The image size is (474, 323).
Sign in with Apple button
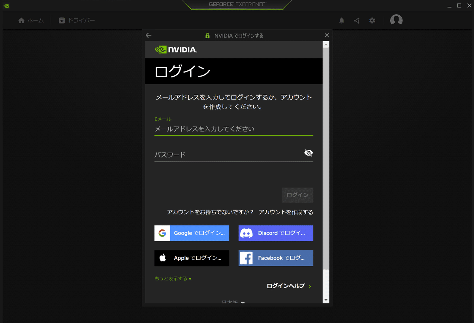pos(192,258)
